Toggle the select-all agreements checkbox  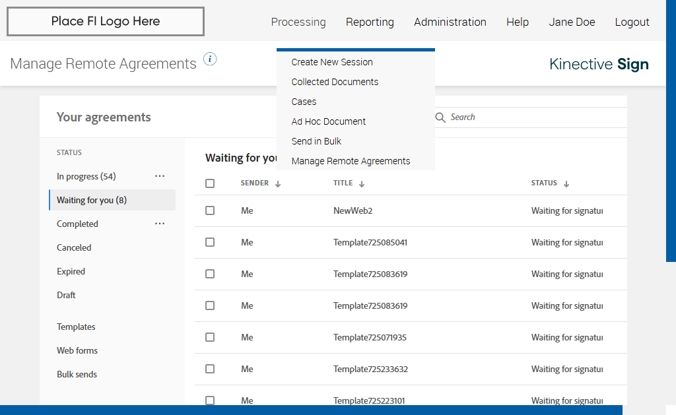[210, 183]
